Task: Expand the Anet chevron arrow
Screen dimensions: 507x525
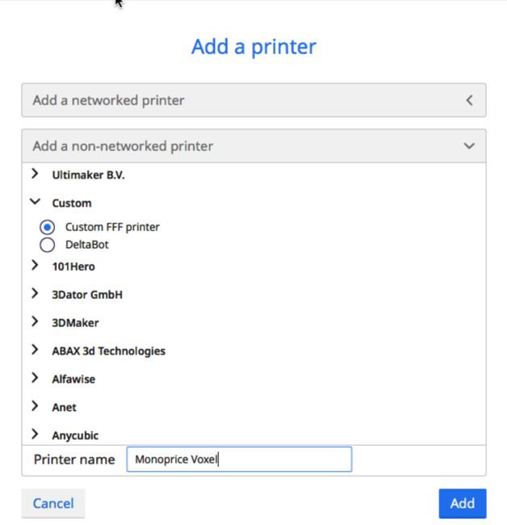Action: (35, 406)
